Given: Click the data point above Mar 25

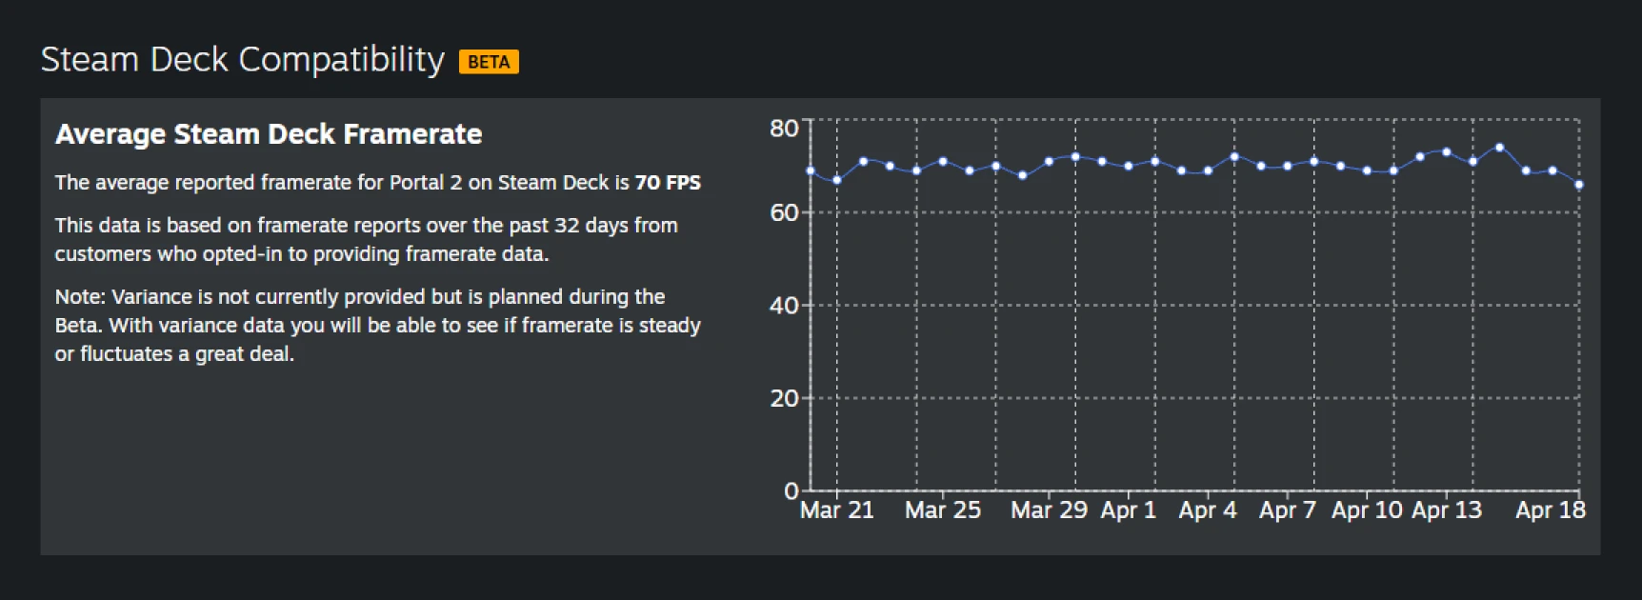Looking at the screenshot, I should [943, 162].
